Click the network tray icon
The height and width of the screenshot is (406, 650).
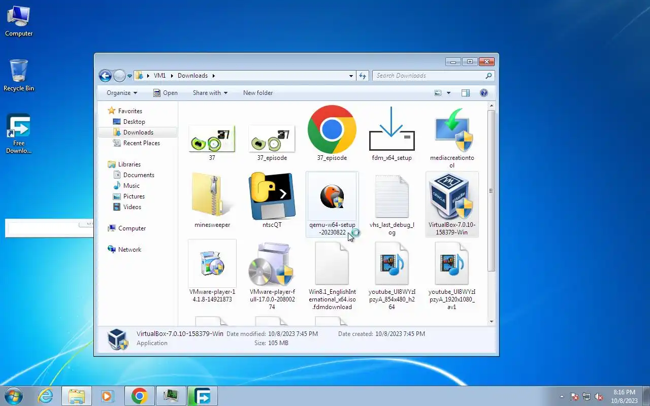click(x=587, y=396)
